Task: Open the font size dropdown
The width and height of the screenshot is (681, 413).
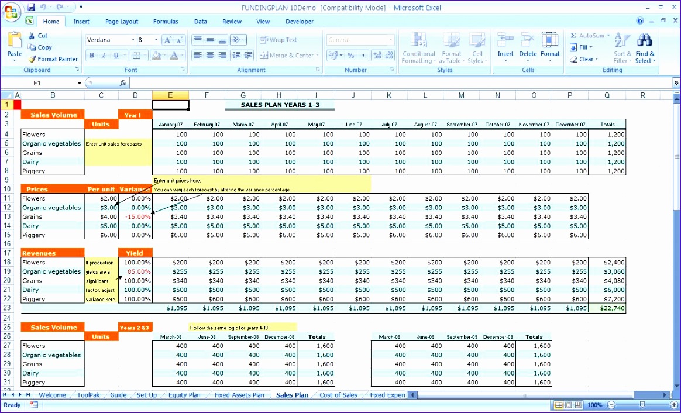Action: pos(157,40)
